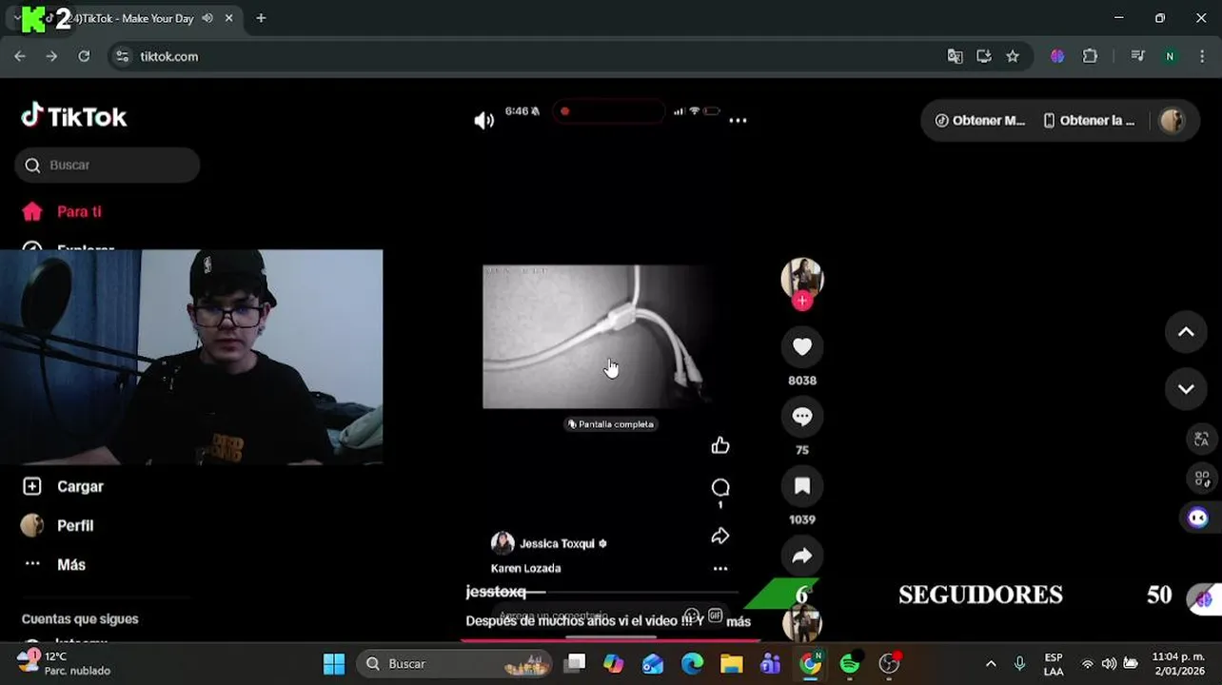Click the Buscar search field in TikTok sidebar
The width and height of the screenshot is (1222, 685).
[108, 165]
